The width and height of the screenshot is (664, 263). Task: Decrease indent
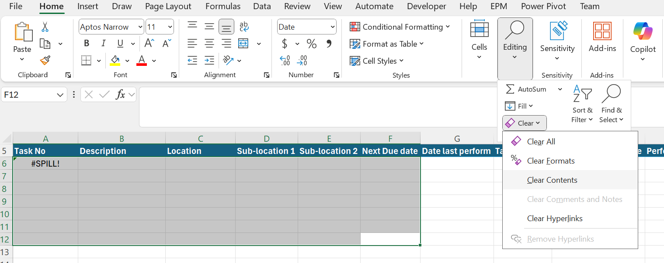point(192,60)
